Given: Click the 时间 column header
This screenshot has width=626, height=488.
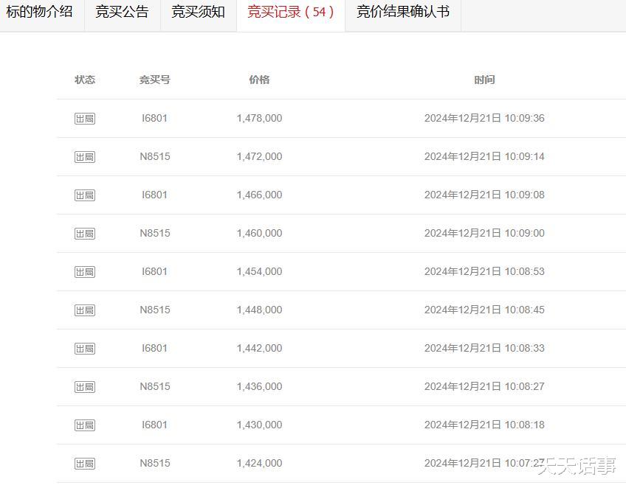Looking at the screenshot, I should click(484, 80).
